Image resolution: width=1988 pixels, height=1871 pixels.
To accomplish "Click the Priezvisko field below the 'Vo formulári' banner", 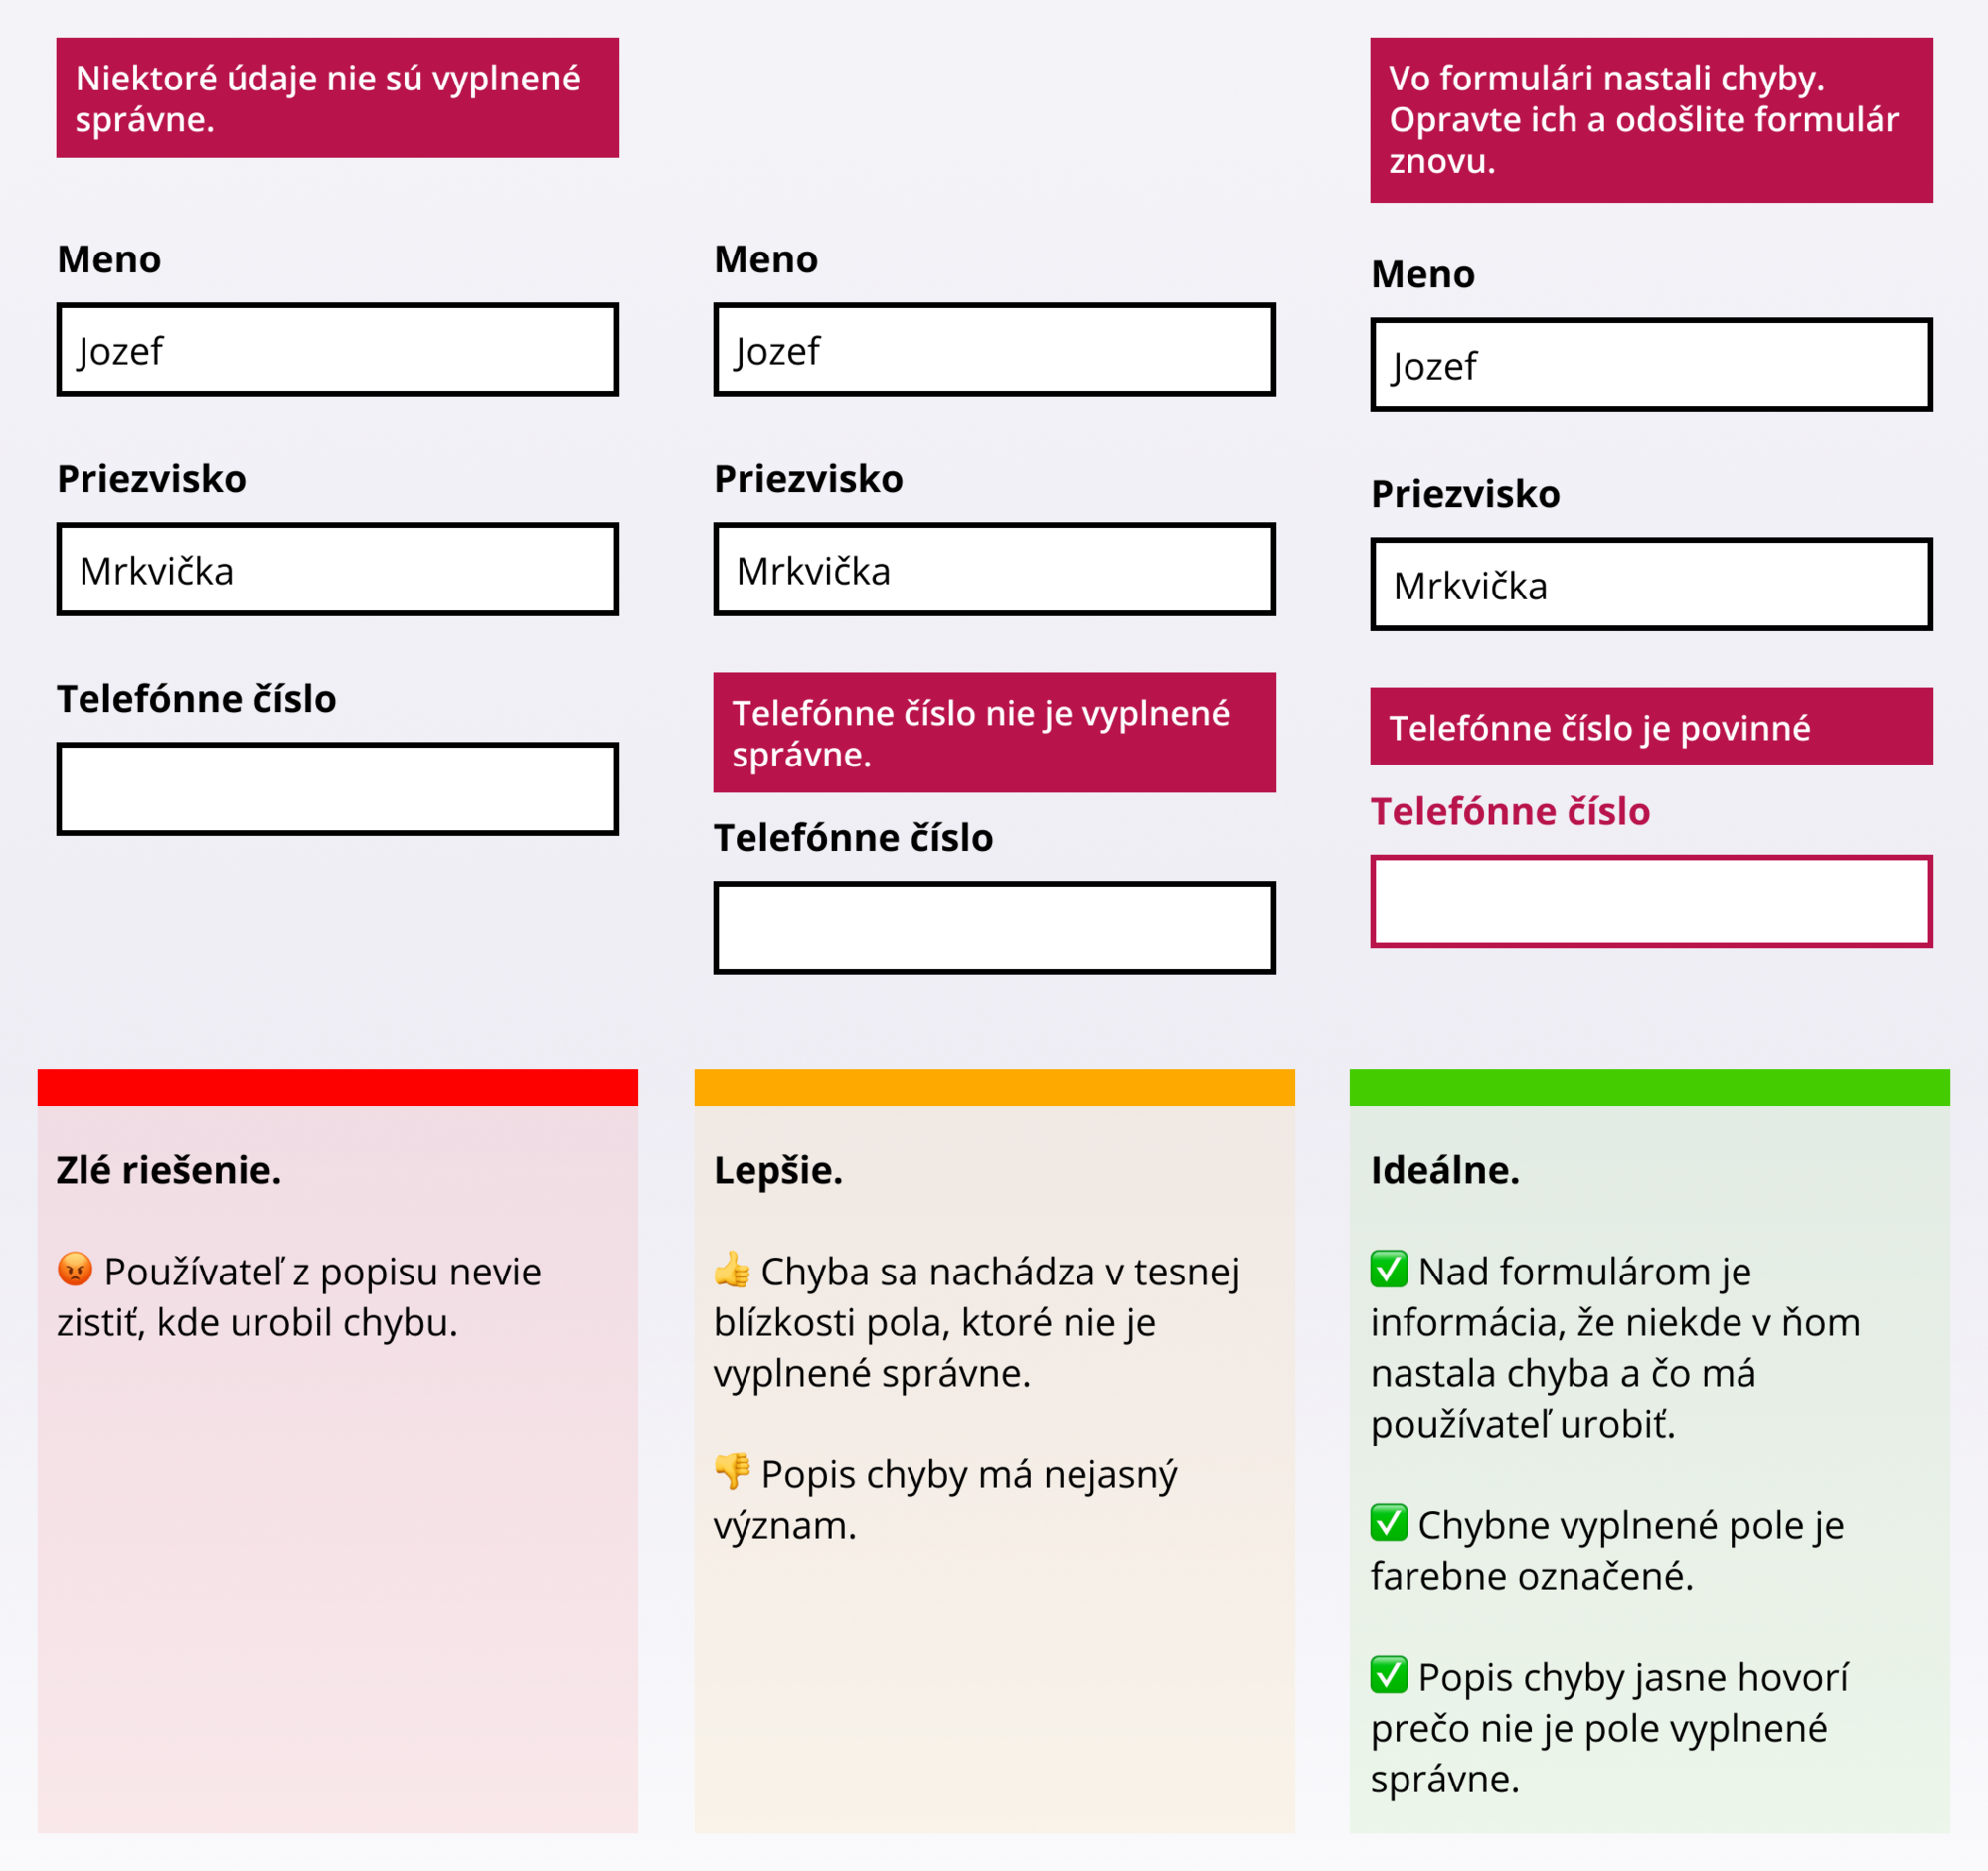I will (1651, 584).
